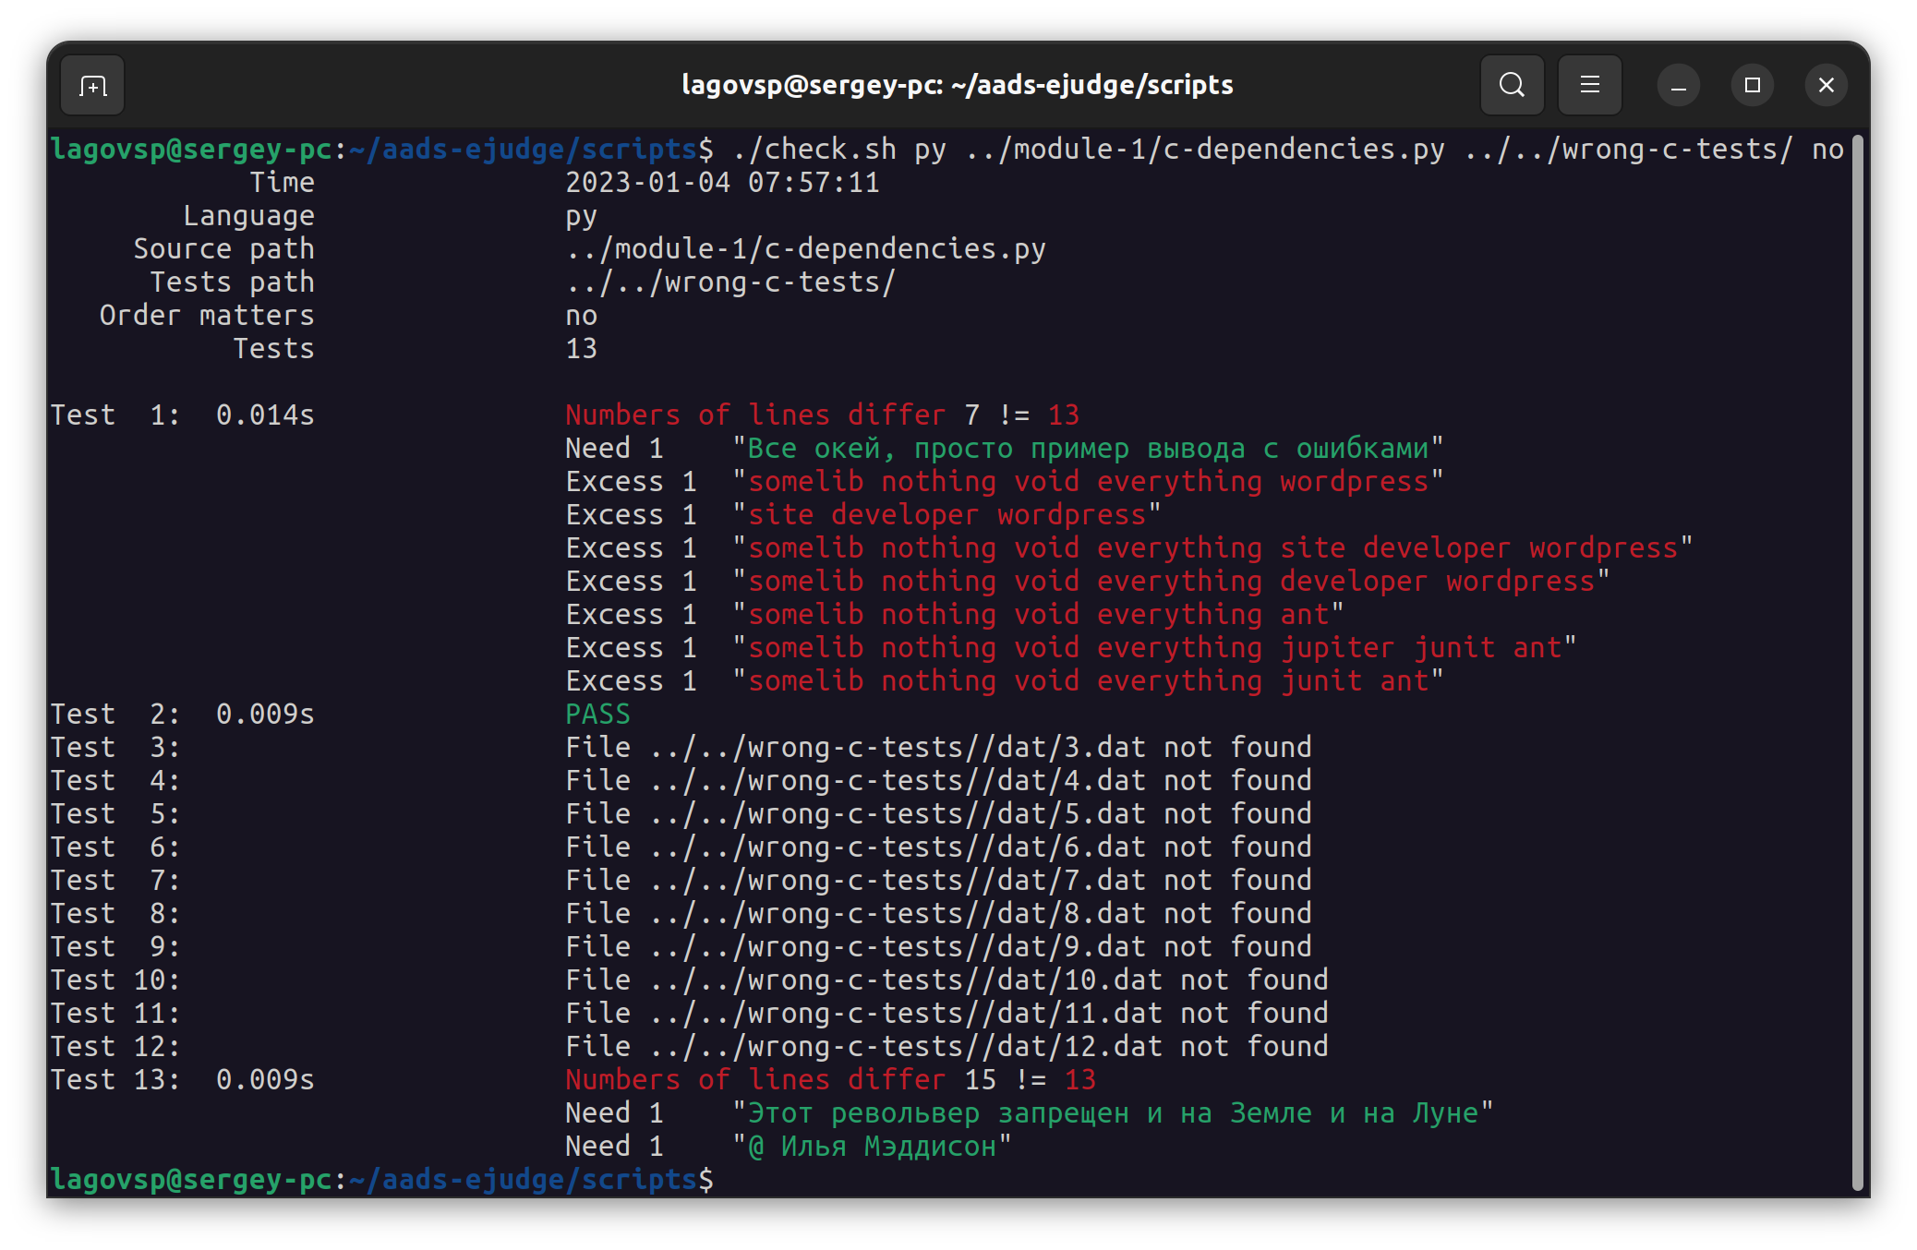Click the 'site developer wordpress' excess line
Image resolution: width=1917 pixels, height=1250 pixels.
pos(946,515)
